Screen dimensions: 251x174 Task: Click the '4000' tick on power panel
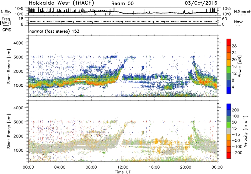pyautogui.click(x=18, y=43)
